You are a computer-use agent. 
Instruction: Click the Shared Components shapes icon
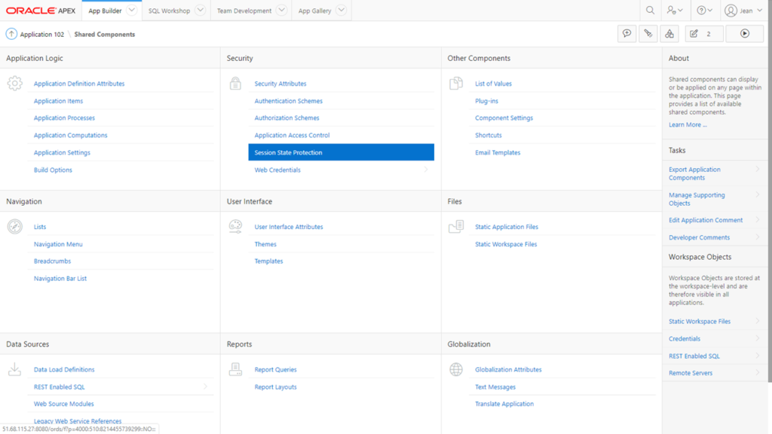[669, 33]
